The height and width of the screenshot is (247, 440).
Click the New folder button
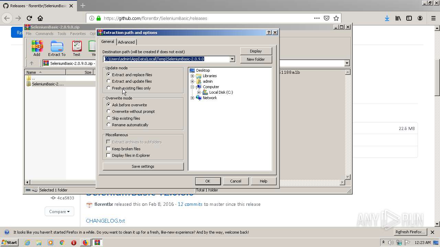(256, 59)
